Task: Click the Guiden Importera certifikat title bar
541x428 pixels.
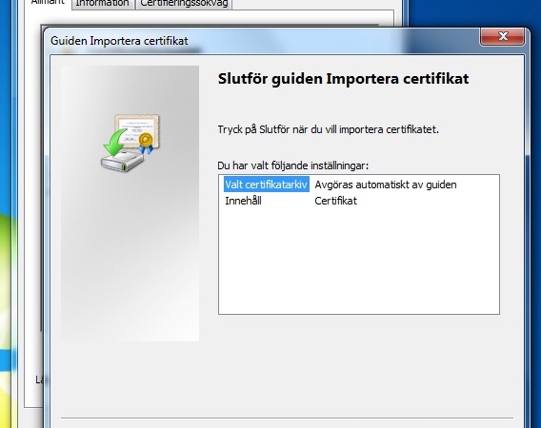Action: [x=262, y=41]
